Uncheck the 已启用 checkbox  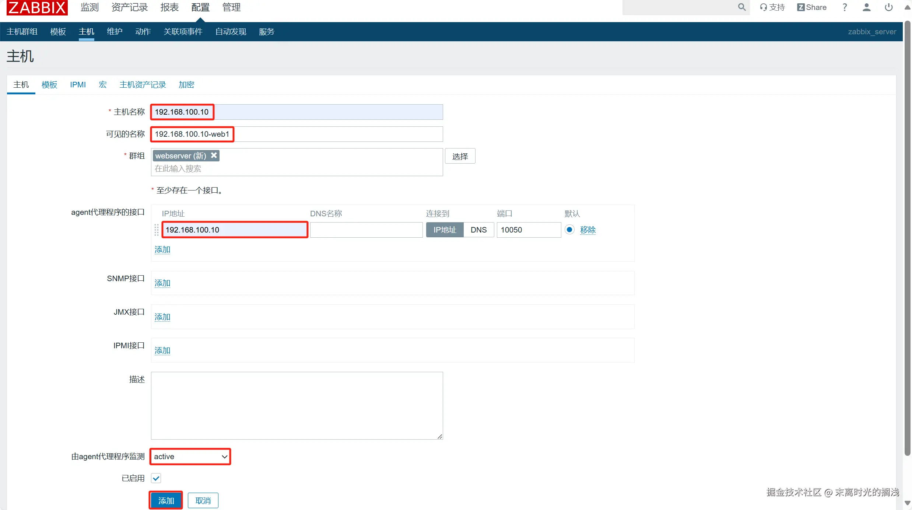[x=156, y=478]
